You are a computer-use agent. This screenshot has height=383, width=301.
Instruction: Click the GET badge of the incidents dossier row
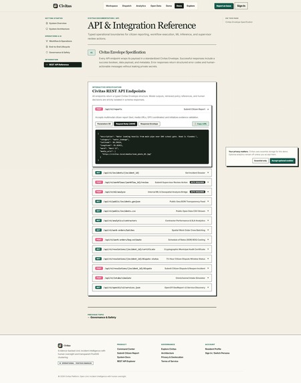[x=98, y=172]
